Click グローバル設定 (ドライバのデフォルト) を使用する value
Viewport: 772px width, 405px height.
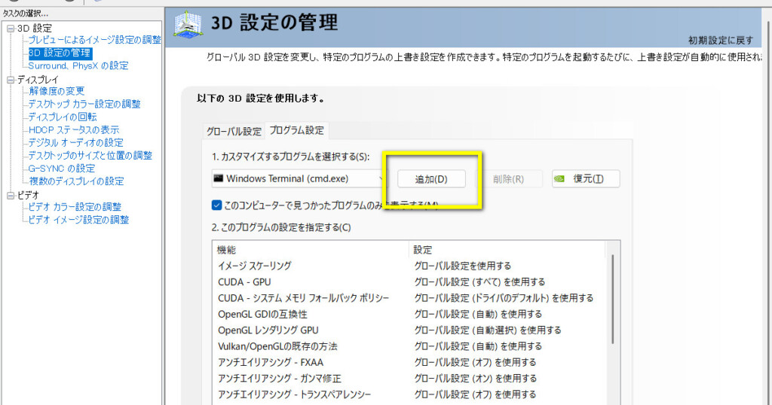(504, 298)
